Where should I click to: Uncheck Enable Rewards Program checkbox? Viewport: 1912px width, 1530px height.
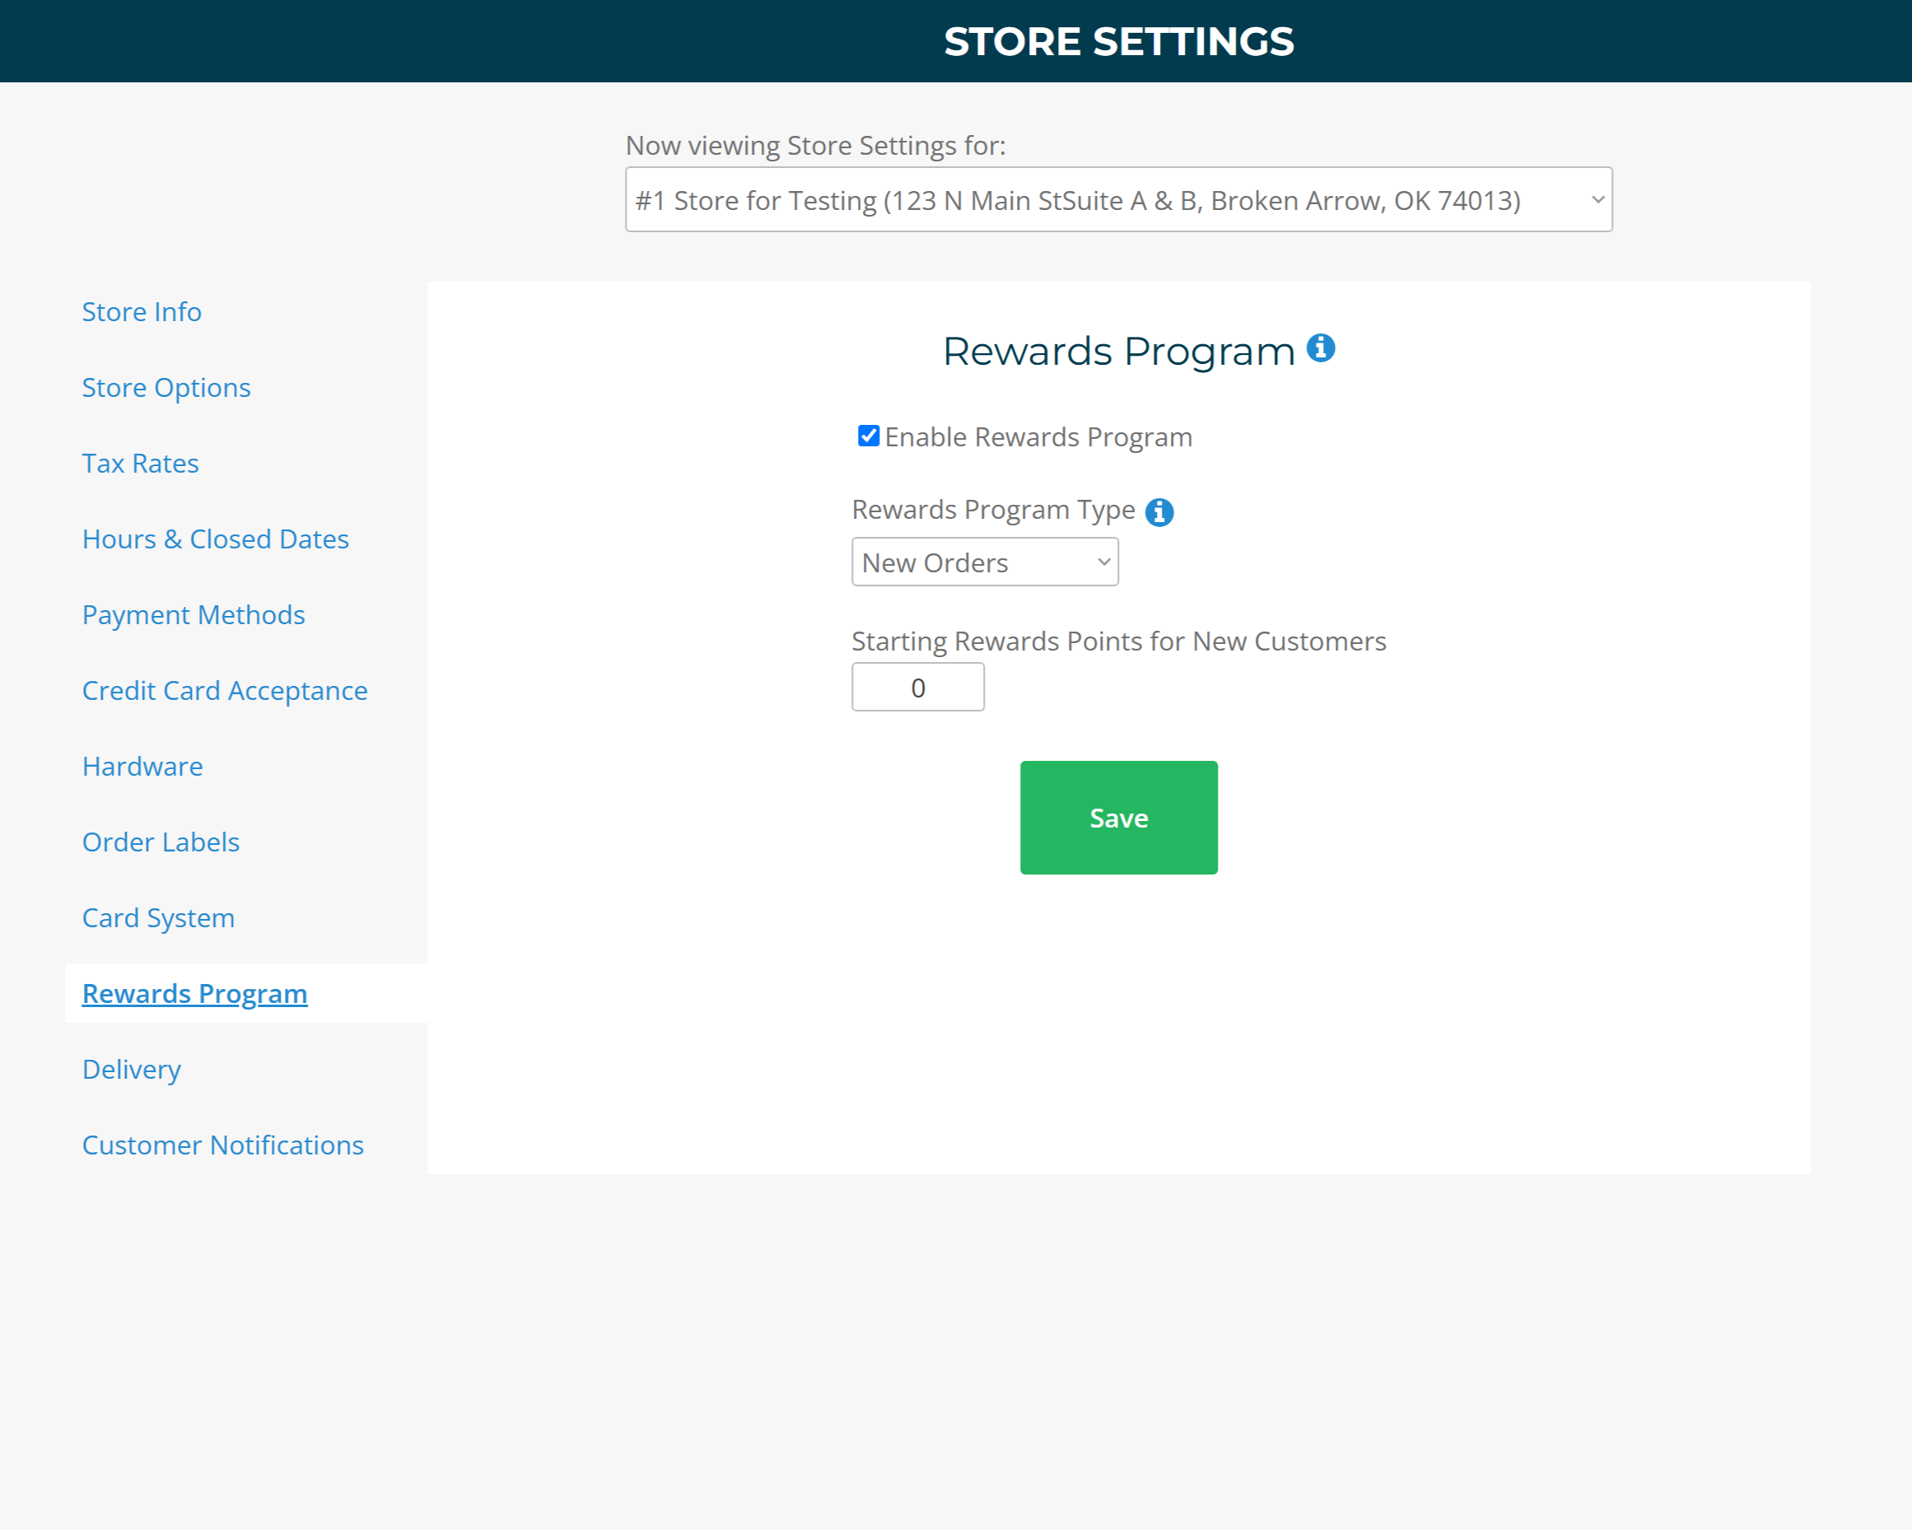point(868,436)
